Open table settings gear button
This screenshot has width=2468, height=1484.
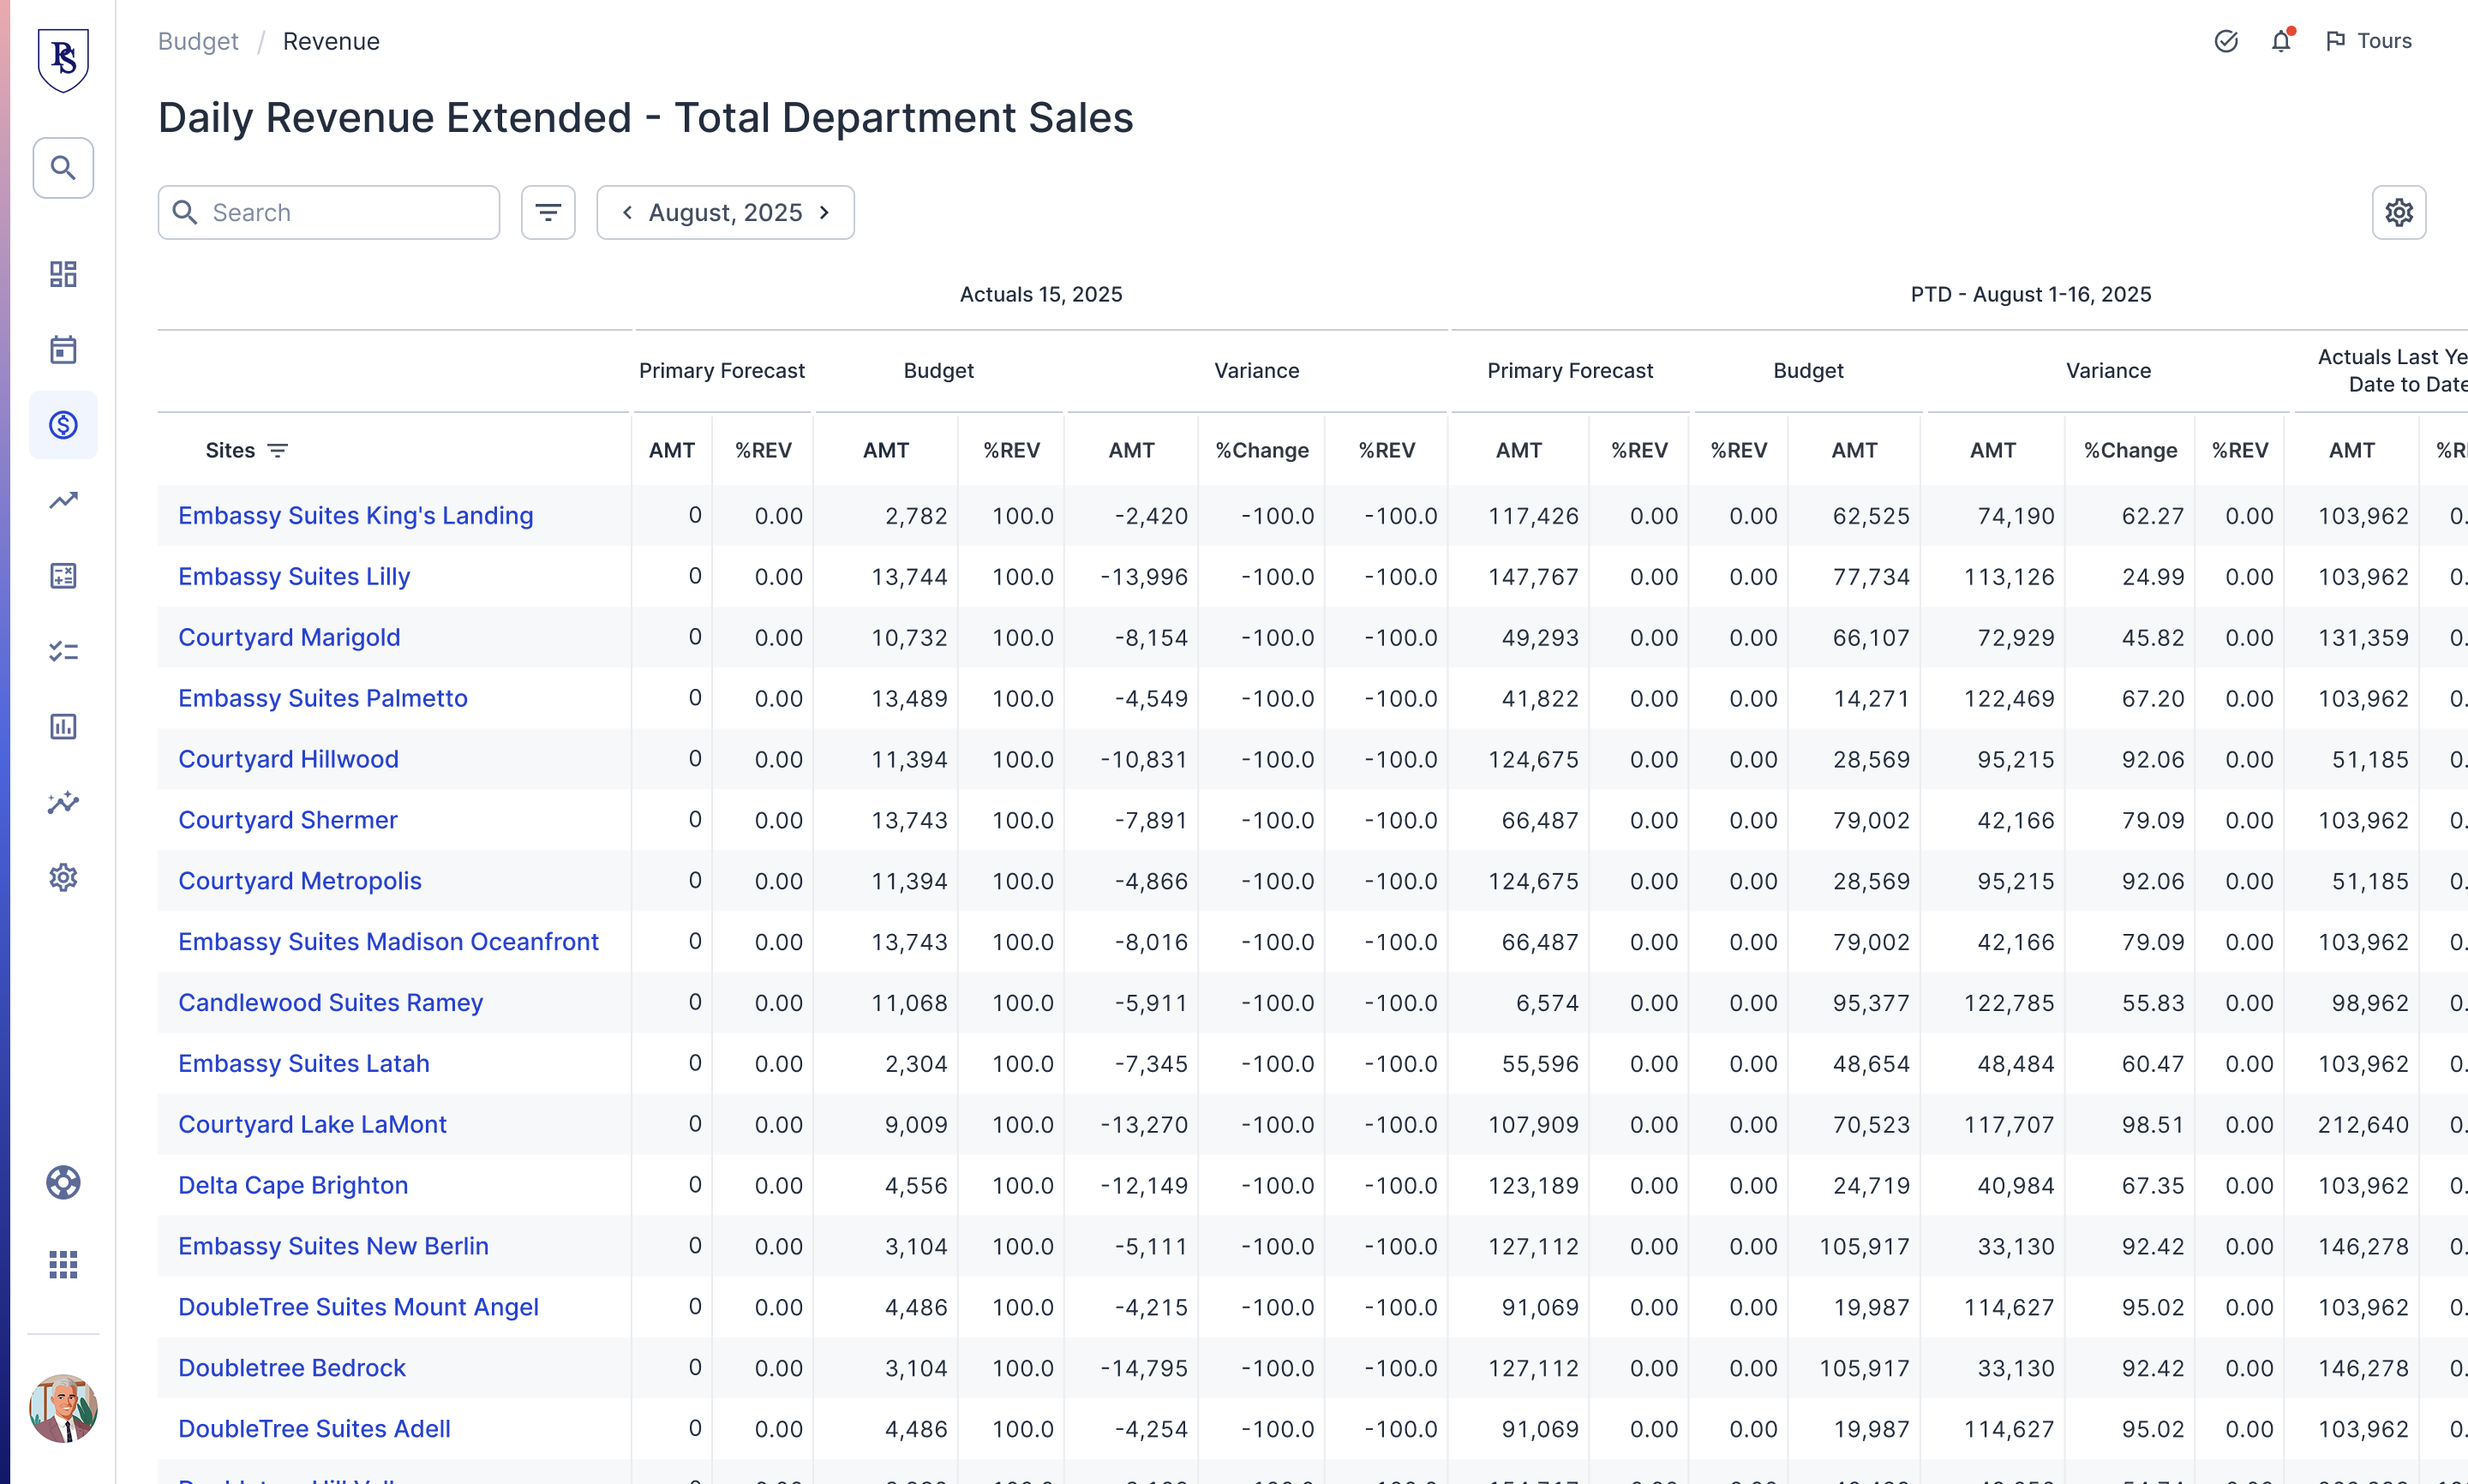click(2398, 212)
